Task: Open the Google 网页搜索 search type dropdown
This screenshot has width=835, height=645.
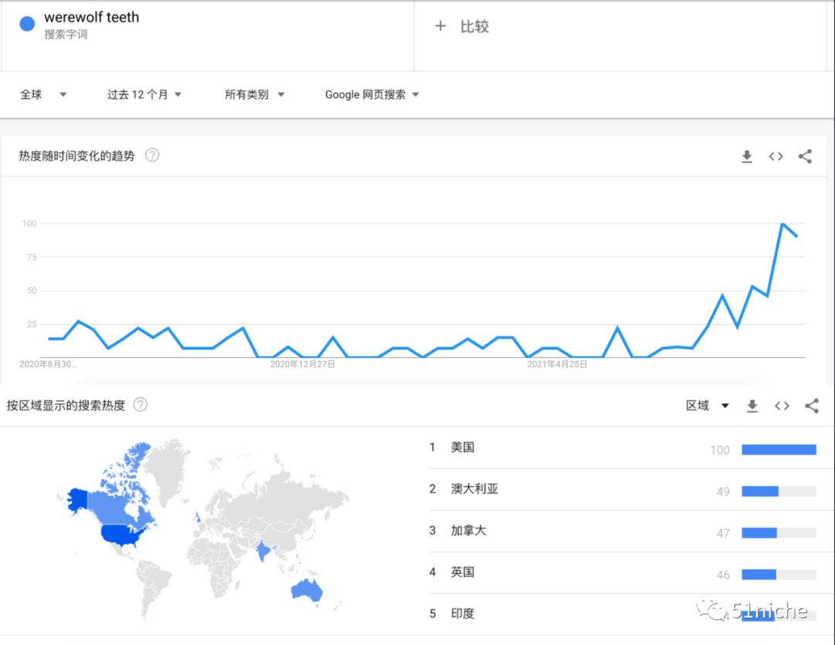Action: (372, 94)
